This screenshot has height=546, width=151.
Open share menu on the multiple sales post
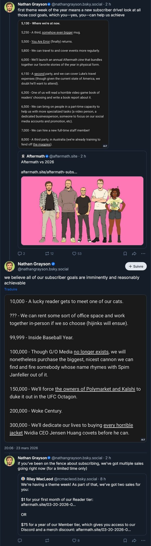134,540
